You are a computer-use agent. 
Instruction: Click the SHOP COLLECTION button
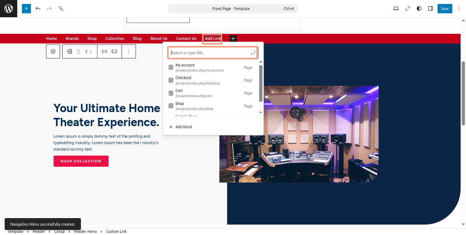pos(81,161)
